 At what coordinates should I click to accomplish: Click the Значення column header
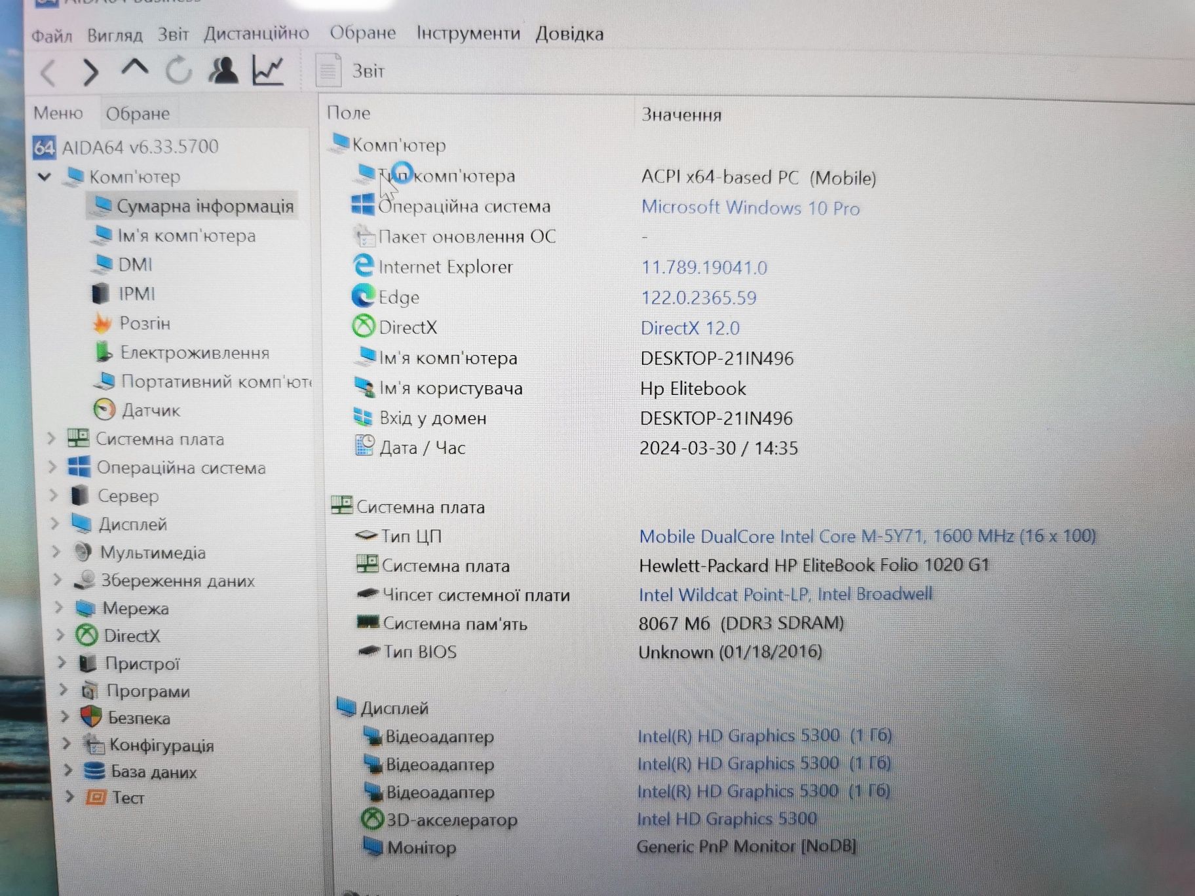click(x=681, y=115)
